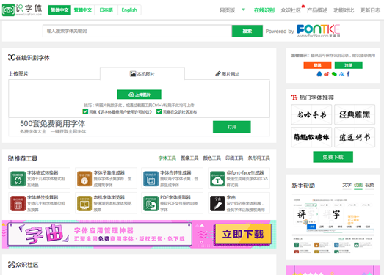The width and height of the screenshot is (384, 275).
Task: Expand the 网页版 dropdown arrow
Action: tap(244, 10)
